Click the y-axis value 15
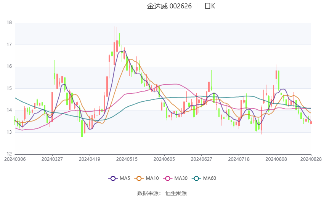 9,88
